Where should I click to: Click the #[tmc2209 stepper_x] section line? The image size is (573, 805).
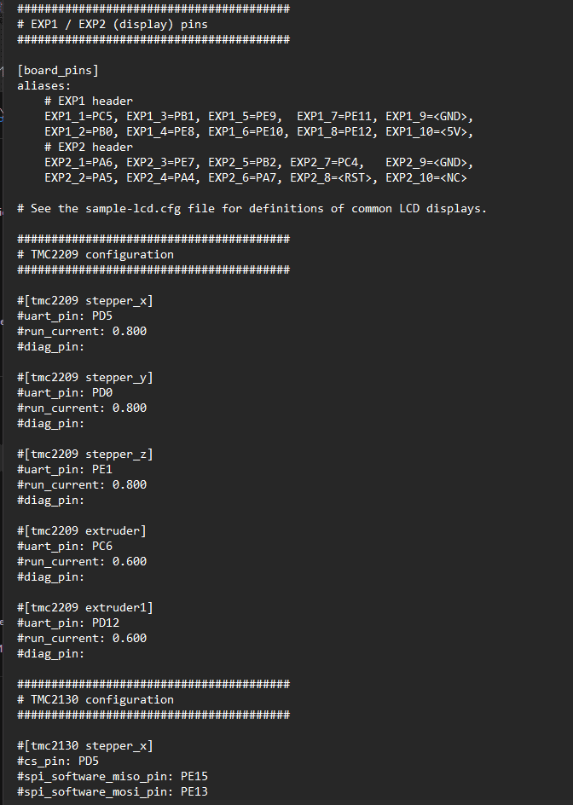click(85, 300)
